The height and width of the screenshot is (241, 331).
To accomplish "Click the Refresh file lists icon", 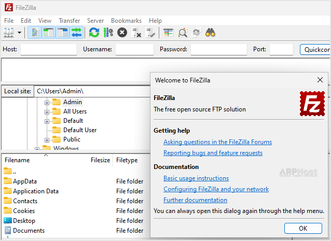I will point(94,33).
